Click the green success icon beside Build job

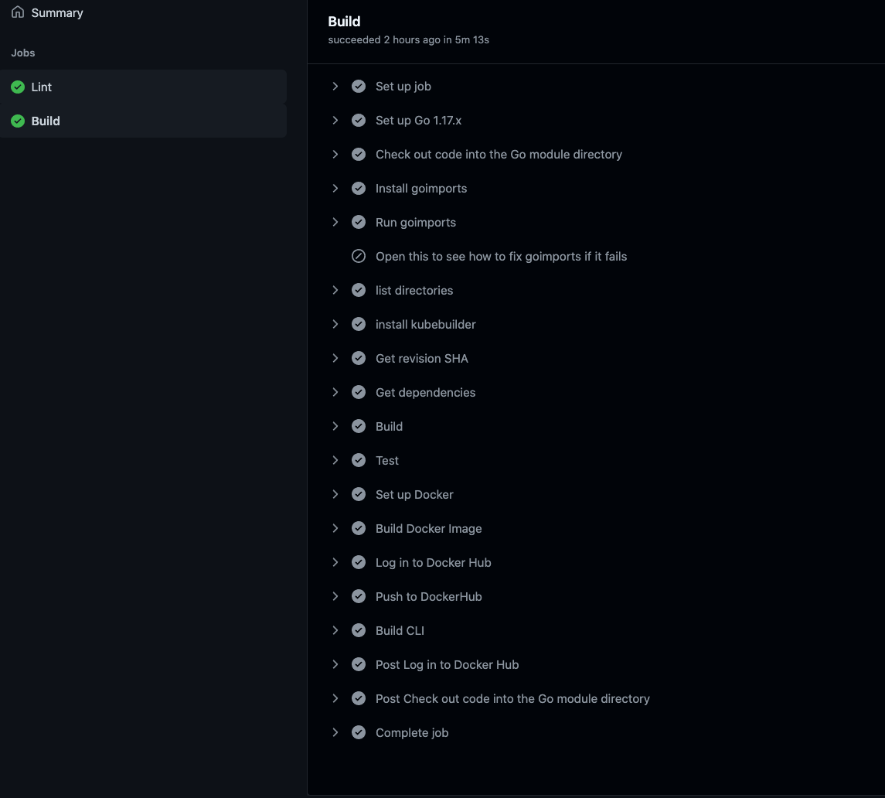pyautogui.click(x=17, y=121)
